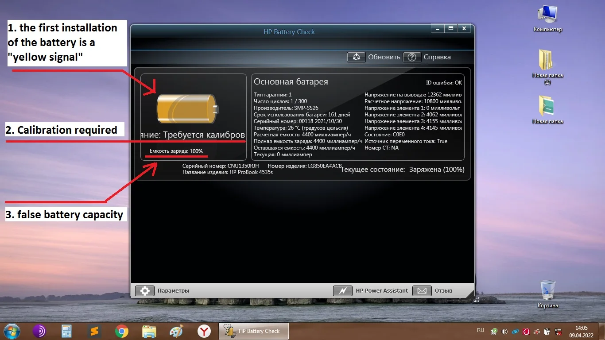Click the small red-dots tray icon beside the plug
Image resolution: width=605 pixels, height=340 pixels.
click(537, 331)
